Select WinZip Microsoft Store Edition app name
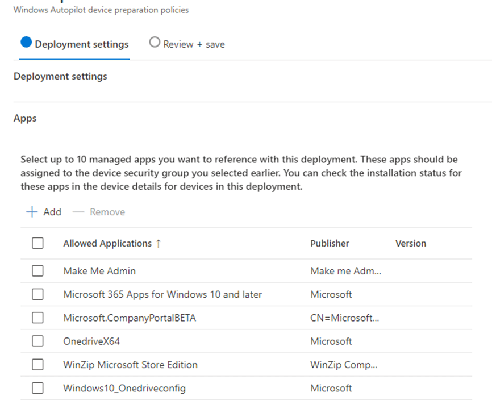 click(x=130, y=365)
